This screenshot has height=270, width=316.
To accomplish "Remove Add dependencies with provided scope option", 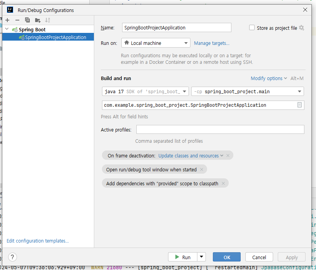I will point(223,183).
